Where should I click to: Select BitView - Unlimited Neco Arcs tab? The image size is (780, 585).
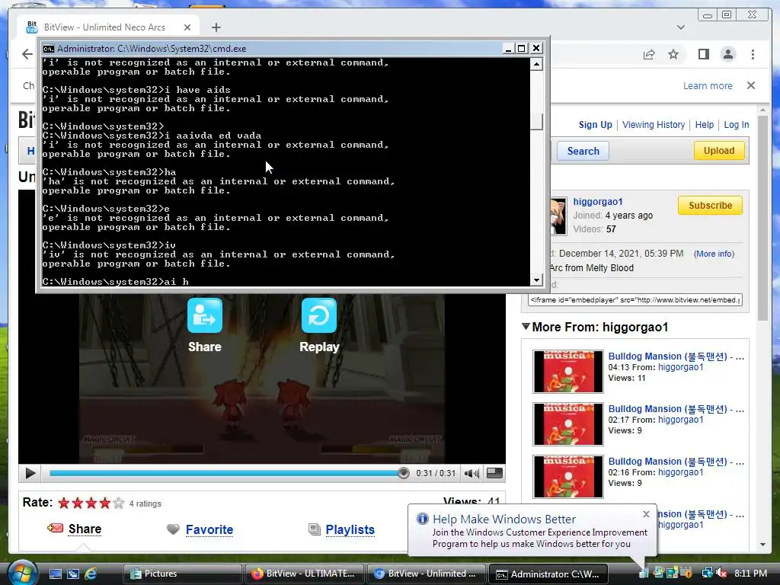108,27
